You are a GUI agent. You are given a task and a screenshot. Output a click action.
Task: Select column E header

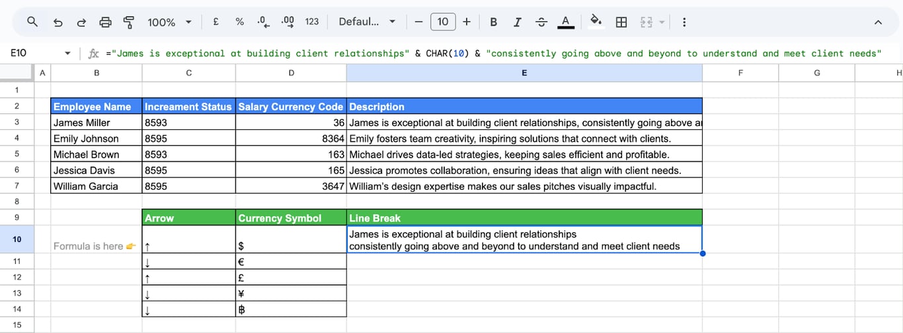pyautogui.click(x=524, y=73)
